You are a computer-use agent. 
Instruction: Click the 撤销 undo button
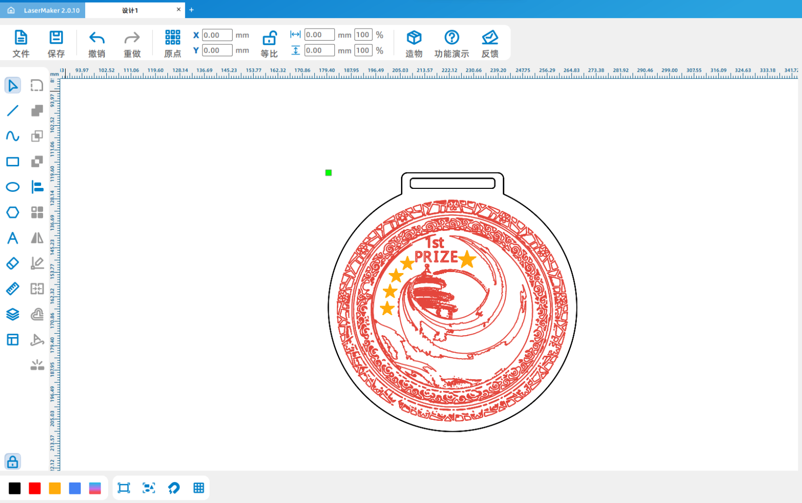(97, 44)
